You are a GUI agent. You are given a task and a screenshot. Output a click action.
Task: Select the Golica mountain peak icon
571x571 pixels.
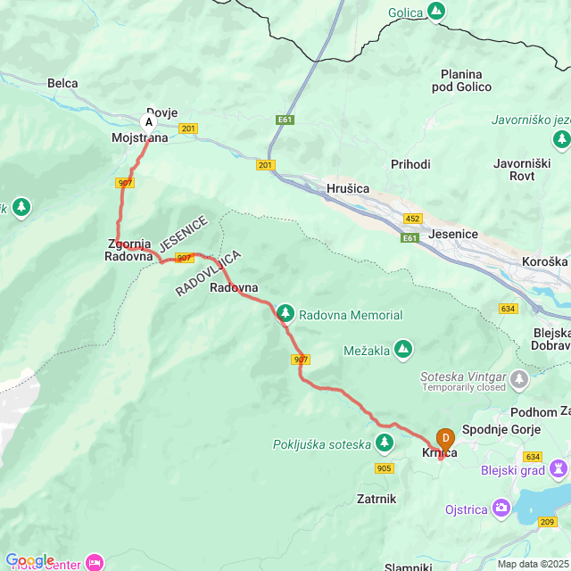pyautogui.click(x=436, y=12)
